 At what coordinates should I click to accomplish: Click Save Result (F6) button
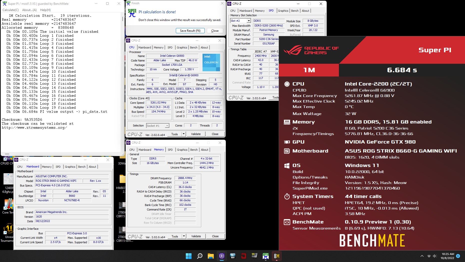coord(190,31)
